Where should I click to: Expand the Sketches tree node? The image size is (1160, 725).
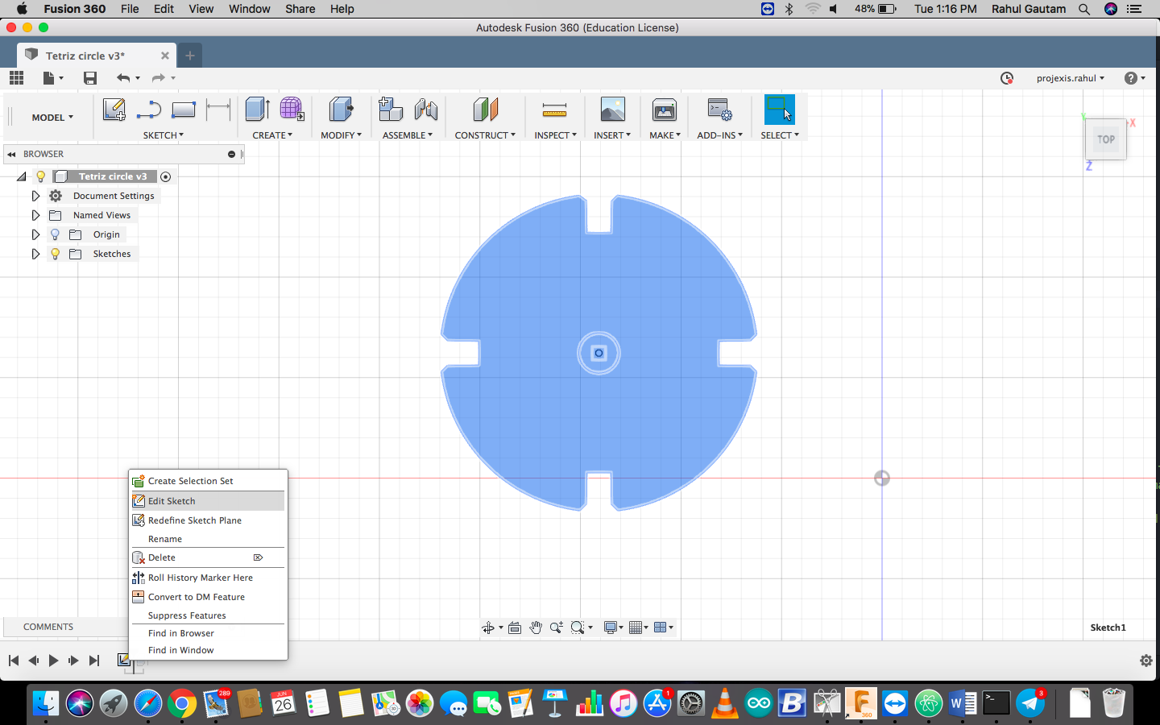pyautogui.click(x=35, y=254)
